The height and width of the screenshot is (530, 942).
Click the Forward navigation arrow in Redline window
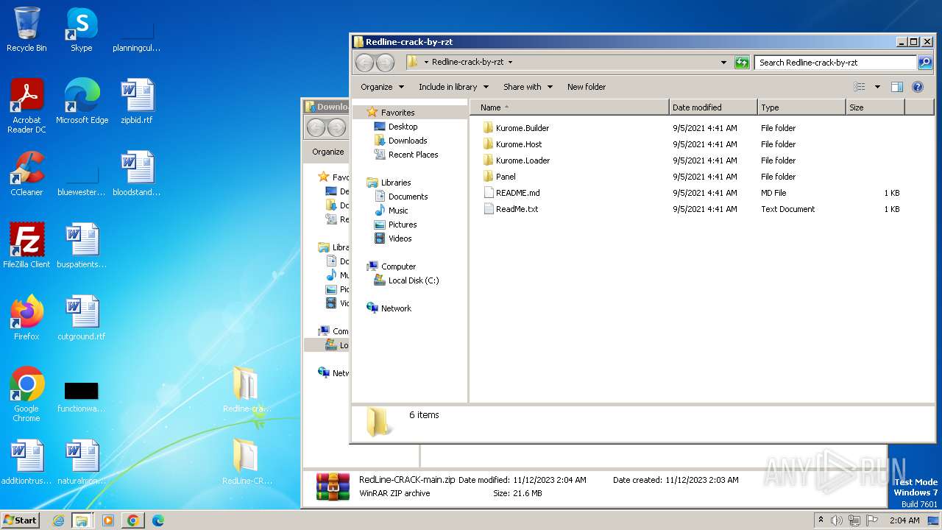click(x=385, y=63)
